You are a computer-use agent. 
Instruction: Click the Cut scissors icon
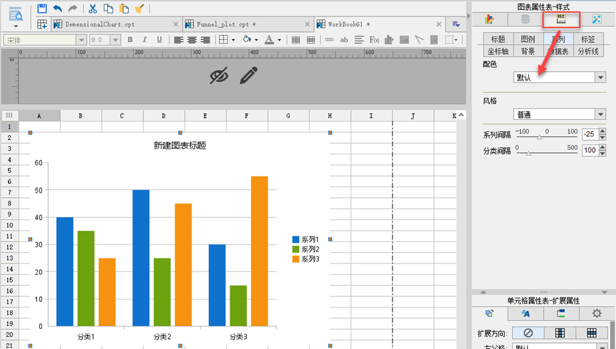92,8
